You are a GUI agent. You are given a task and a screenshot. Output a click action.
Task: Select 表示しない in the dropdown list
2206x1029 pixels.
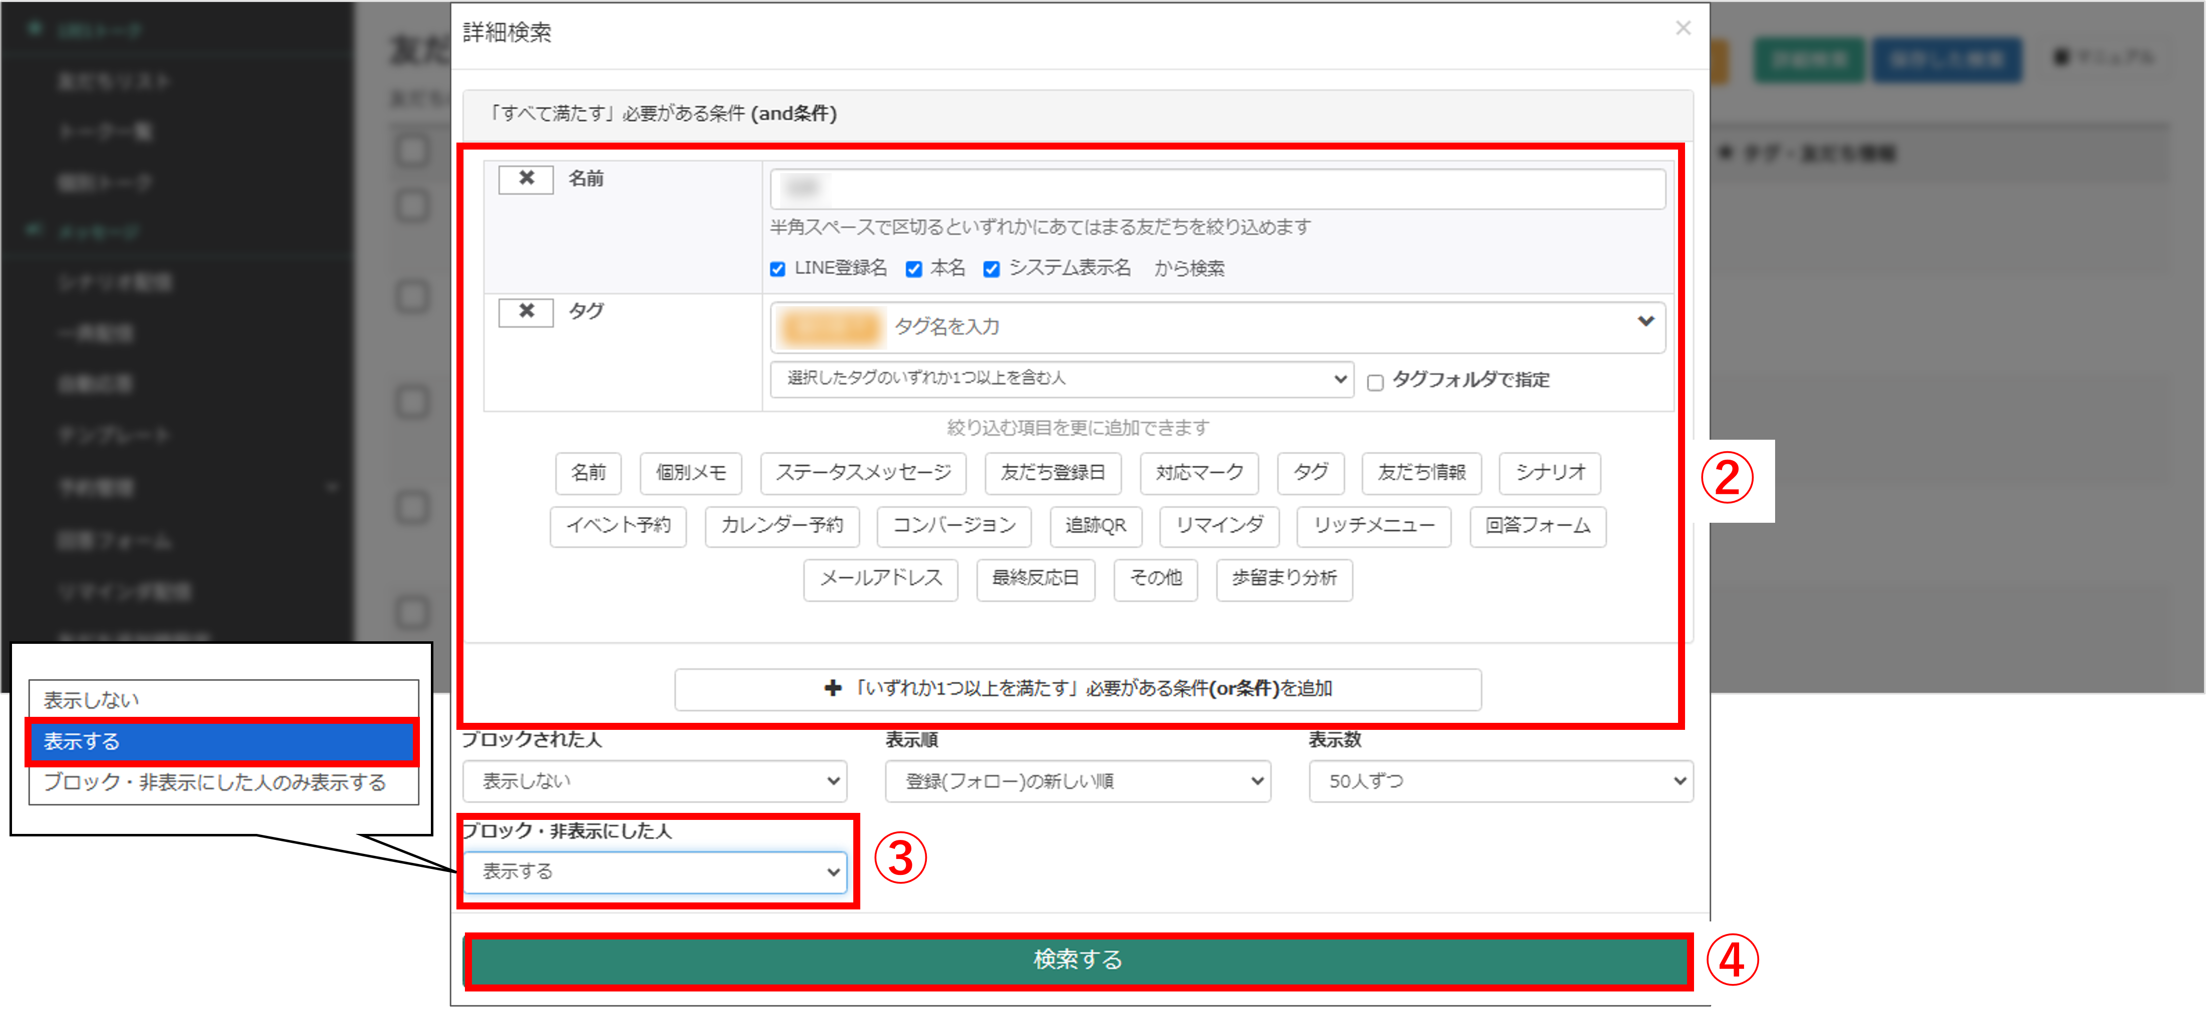click(224, 700)
